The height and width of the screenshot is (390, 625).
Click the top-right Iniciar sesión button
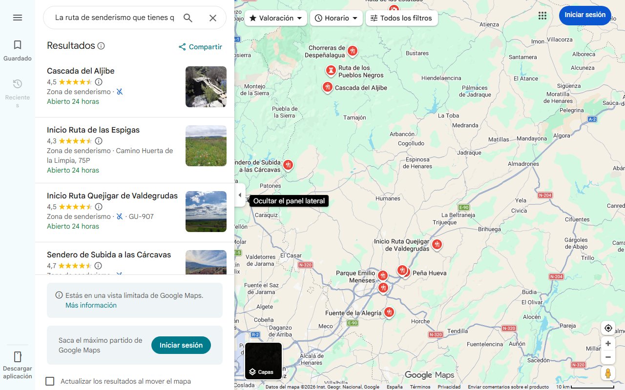click(584, 15)
